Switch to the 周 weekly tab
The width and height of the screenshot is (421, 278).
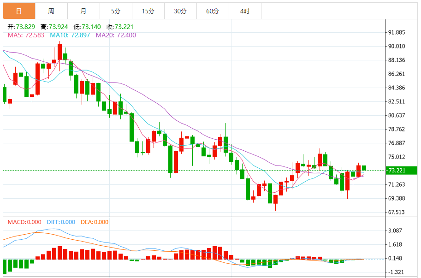51,11
